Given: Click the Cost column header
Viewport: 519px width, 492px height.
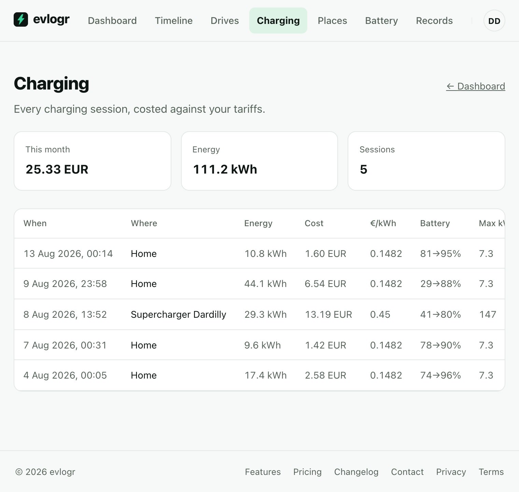Looking at the screenshot, I should click(314, 223).
